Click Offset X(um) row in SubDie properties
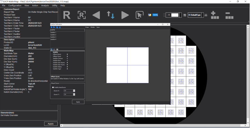The image size is (250, 128). [68, 54]
